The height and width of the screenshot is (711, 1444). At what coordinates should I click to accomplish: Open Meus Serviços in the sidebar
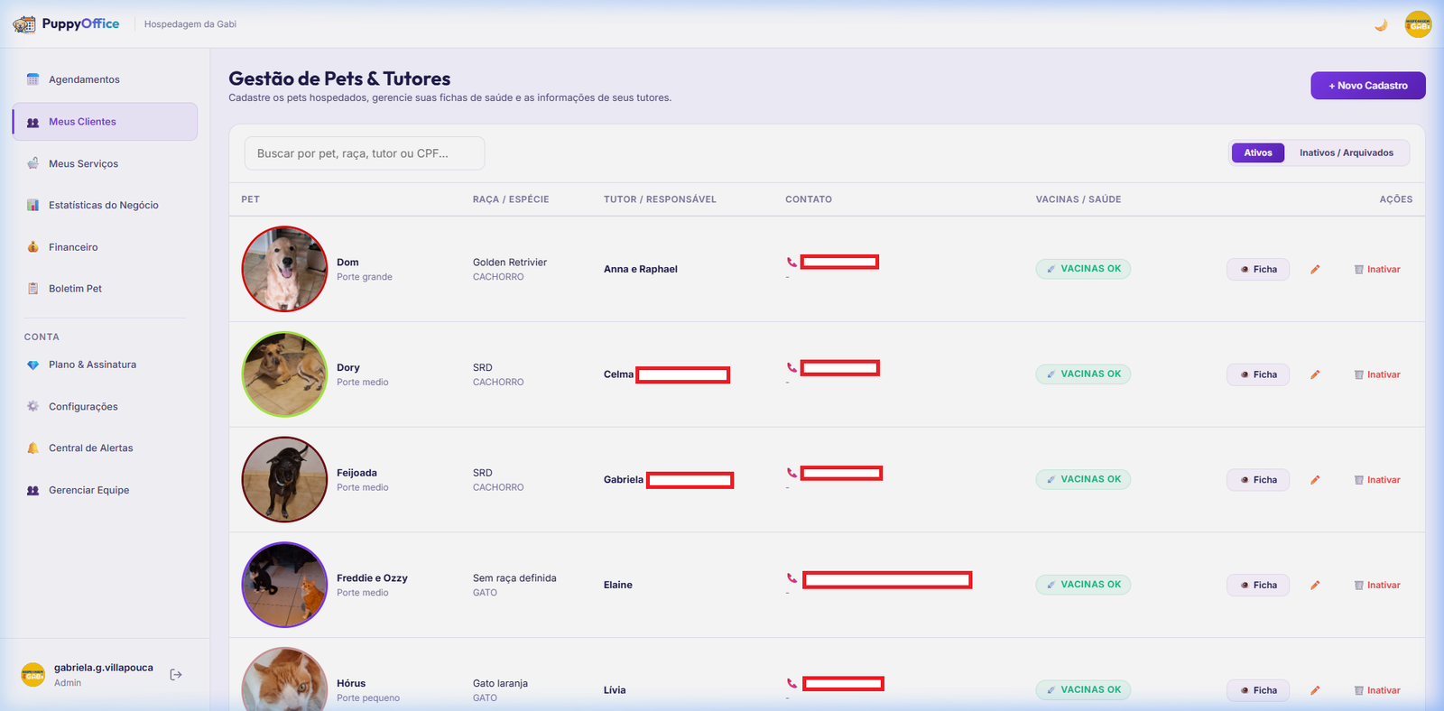tap(105, 163)
